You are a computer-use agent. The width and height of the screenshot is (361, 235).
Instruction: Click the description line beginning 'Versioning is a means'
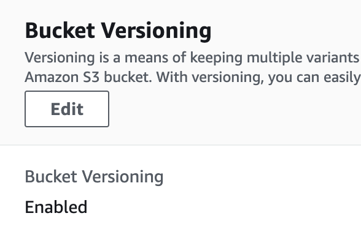(x=193, y=58)
